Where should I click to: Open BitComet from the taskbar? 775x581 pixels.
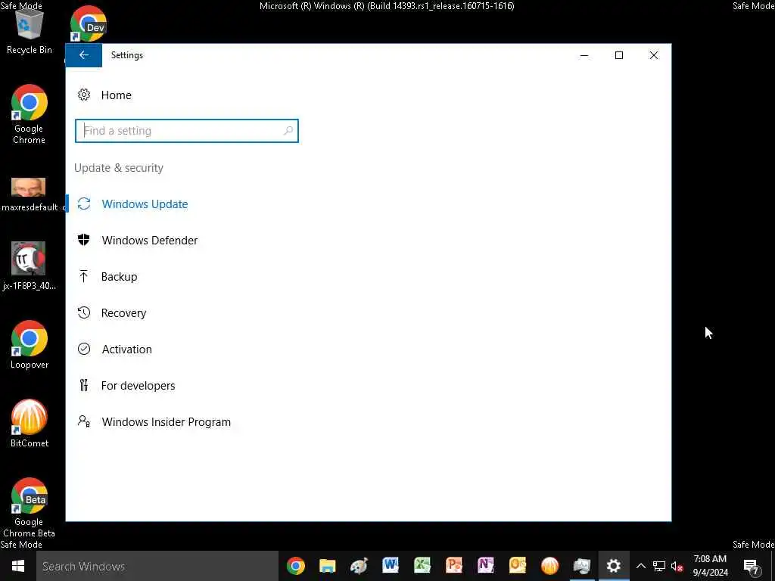549,566
